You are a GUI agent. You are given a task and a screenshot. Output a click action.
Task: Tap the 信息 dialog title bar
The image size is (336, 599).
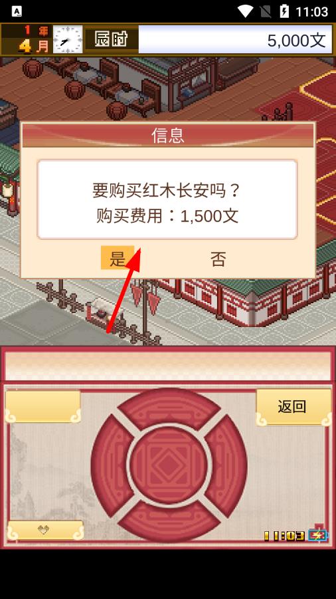coord(168,135)
